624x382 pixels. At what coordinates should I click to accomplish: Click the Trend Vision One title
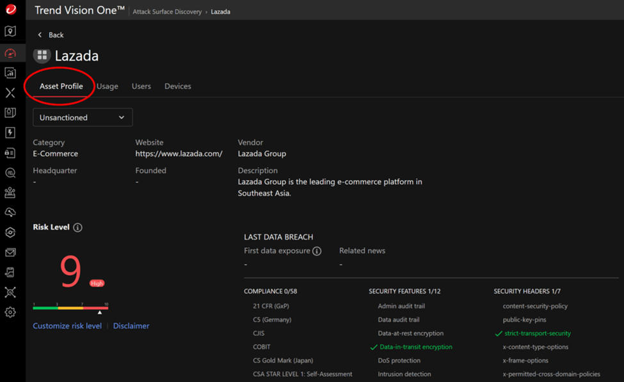(79, 10)
